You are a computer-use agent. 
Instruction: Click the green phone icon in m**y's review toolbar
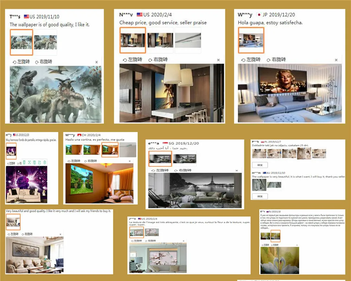[24, 163]
